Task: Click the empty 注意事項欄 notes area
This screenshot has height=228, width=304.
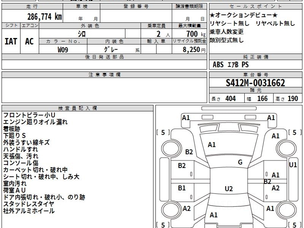Action: (x=104, y=90)
